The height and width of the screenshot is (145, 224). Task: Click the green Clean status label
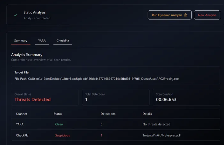click(x=59, y=124)
